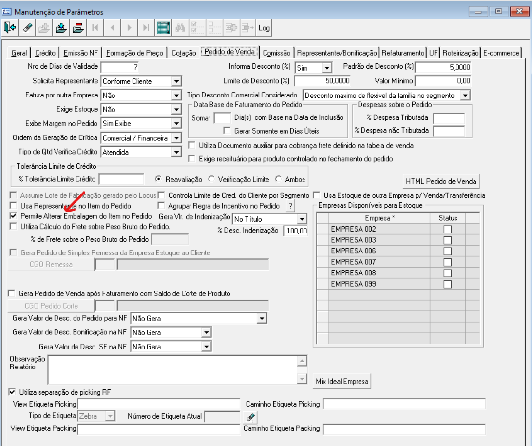Screen dimensions: 532x446
Task: Click the Observação scrollbar down arrow
Action: point(302,378)
